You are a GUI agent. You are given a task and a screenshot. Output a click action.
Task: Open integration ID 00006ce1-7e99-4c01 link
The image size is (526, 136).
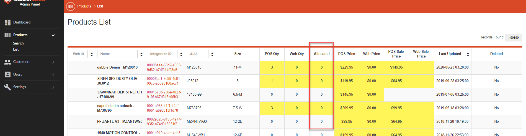point(164,81)
